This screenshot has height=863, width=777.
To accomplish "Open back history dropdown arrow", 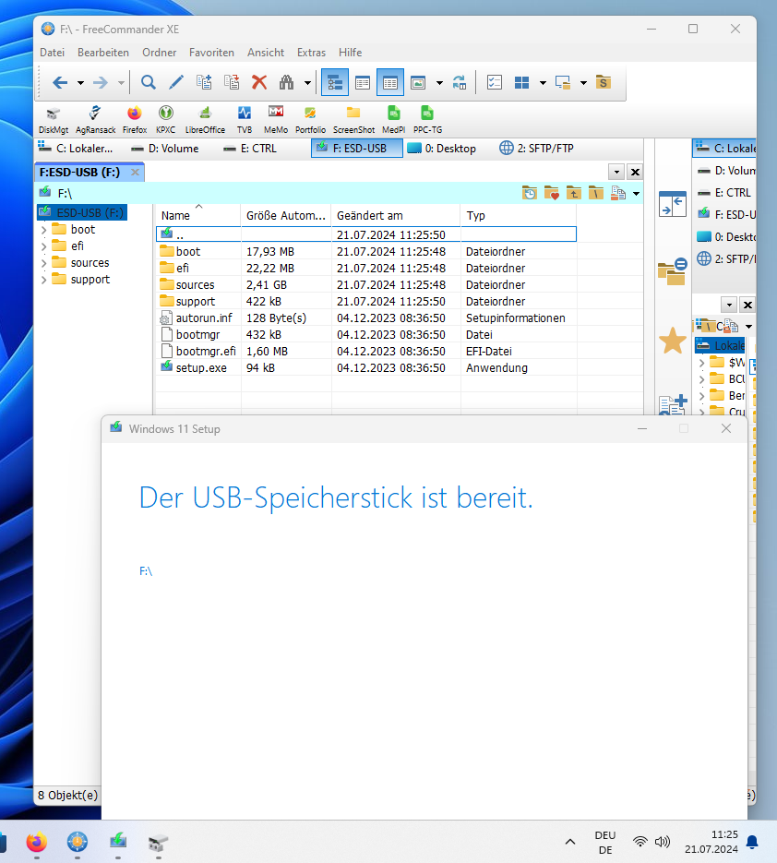I will pos(80,83).
